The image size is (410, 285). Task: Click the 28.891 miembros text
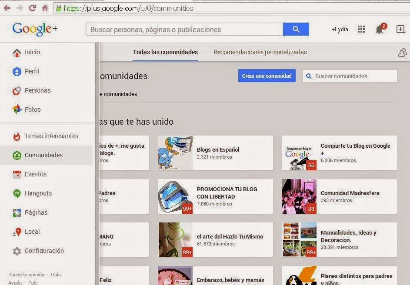pyautogui.click(x=340, y=247)
